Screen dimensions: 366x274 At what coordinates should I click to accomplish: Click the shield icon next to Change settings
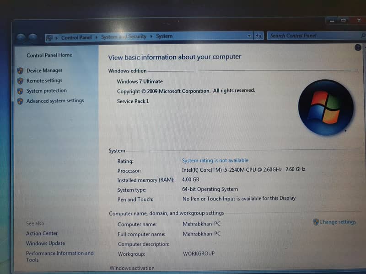316,222
